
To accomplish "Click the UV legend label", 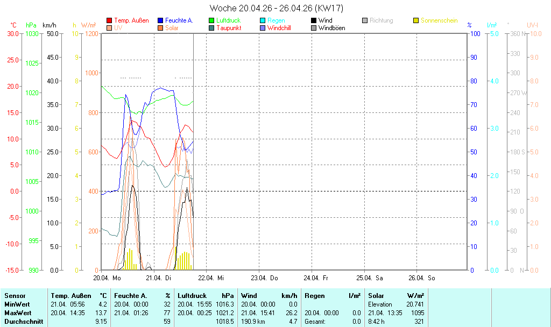I will (118, 28).
